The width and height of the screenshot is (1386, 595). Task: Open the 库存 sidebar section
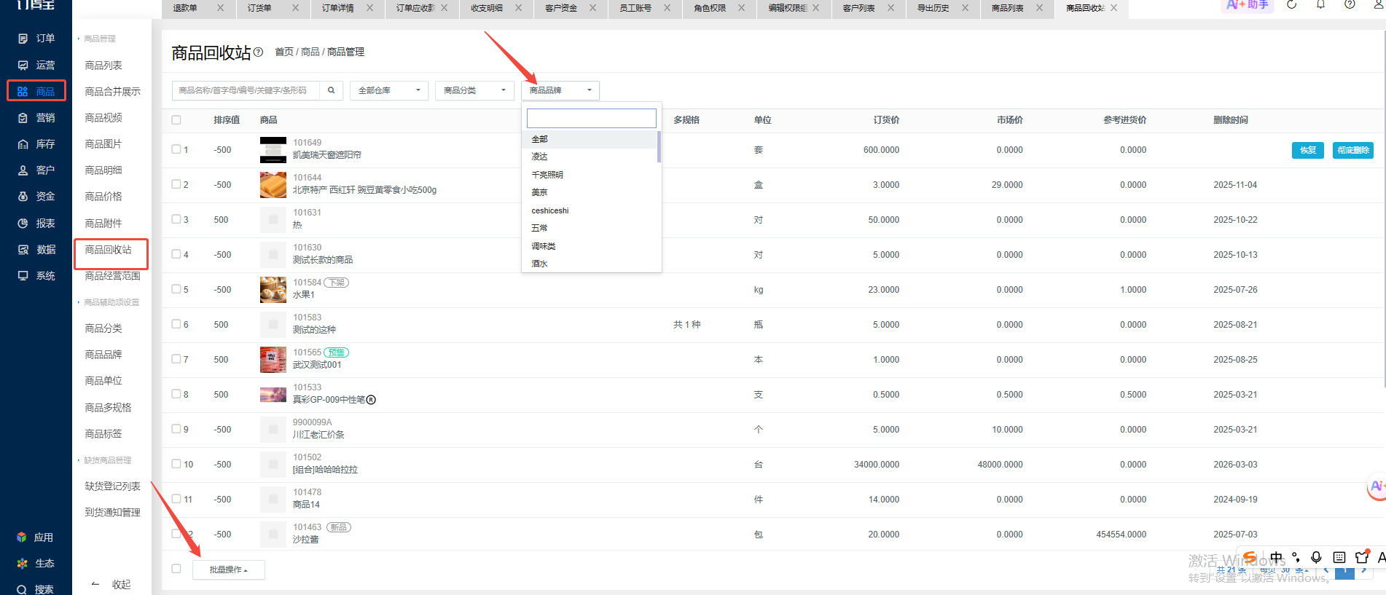point(36,144)
